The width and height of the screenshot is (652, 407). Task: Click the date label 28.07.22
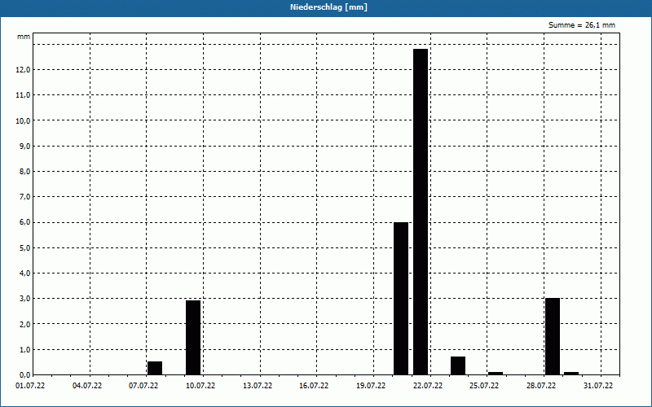541,386
